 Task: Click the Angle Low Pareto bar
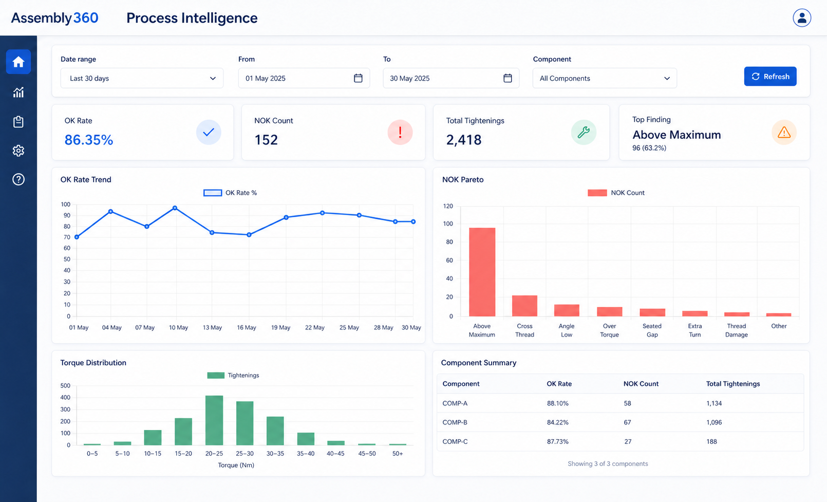[567, 310]
